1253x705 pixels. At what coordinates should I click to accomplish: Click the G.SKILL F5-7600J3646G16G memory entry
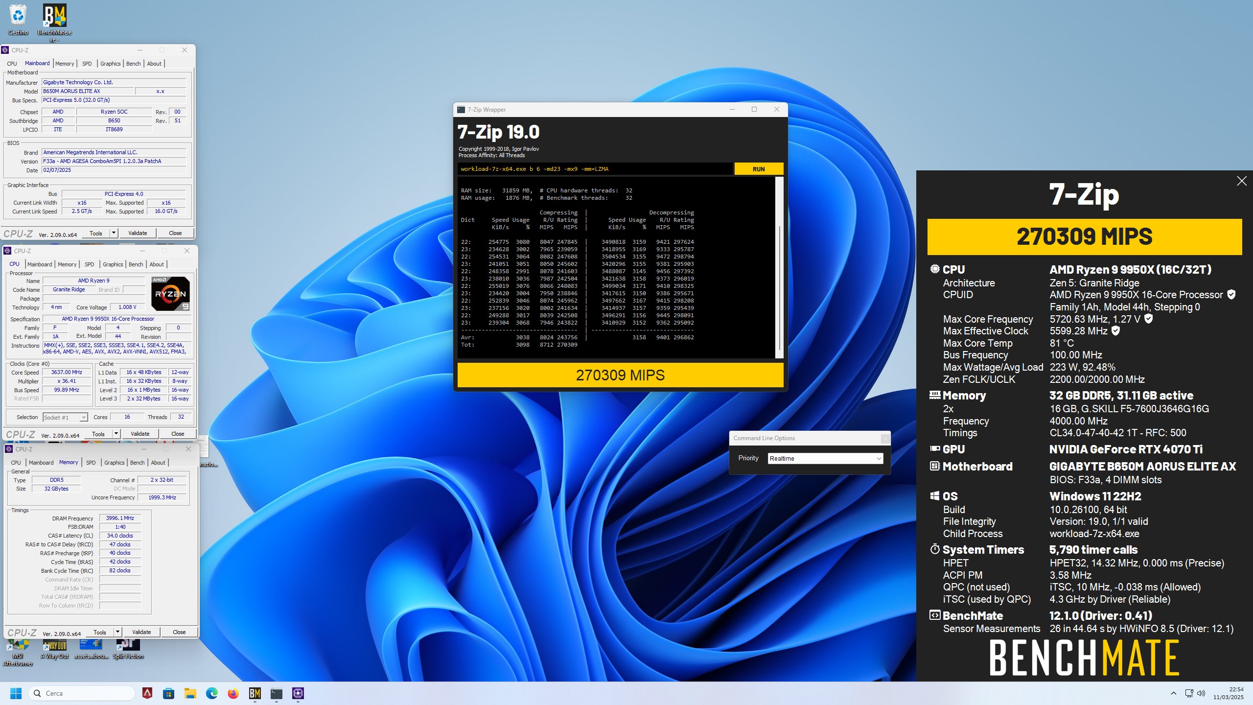coord(1129,408)
